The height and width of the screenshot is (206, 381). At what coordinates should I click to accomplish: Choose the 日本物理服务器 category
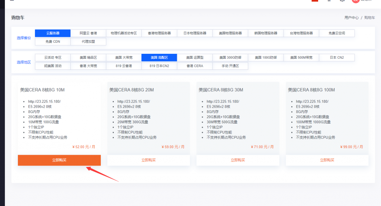(x=195, y=33)
